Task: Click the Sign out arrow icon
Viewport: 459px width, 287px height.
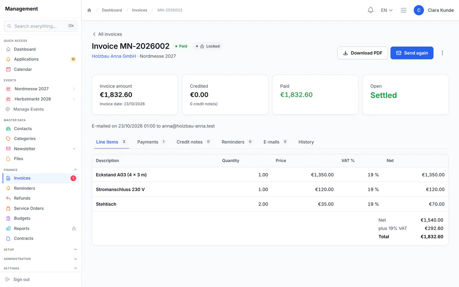Action: coord(8,280)
